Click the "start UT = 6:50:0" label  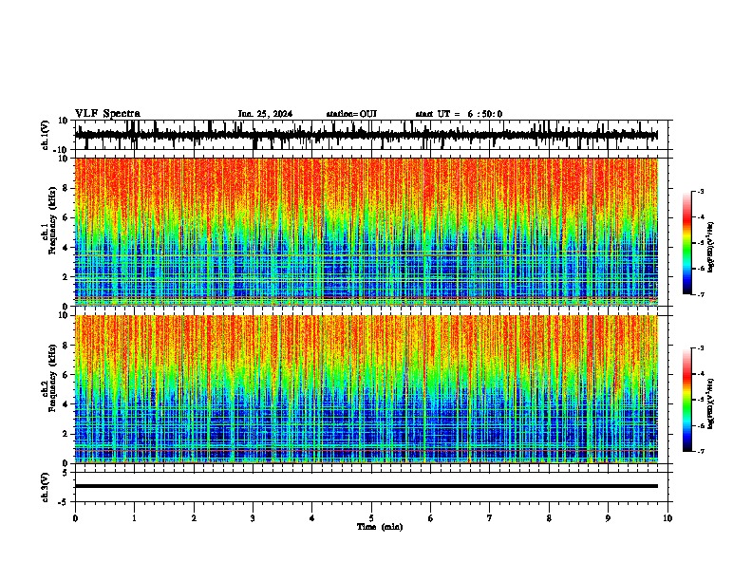click(459, 114)
